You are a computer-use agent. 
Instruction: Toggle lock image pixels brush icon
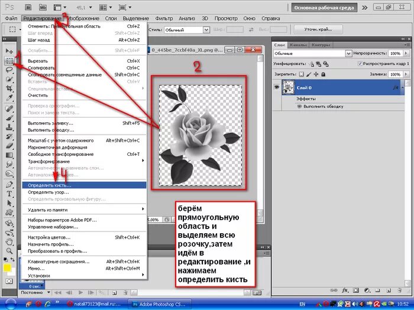point(308,74)
